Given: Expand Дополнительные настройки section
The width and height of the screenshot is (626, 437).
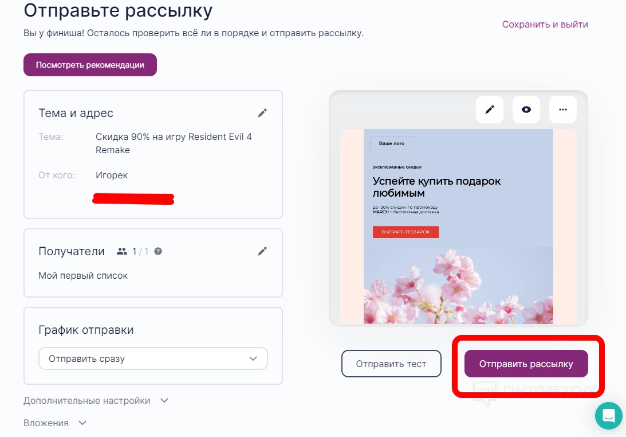Looking at the screenshot, I should [x=96, y=400].
